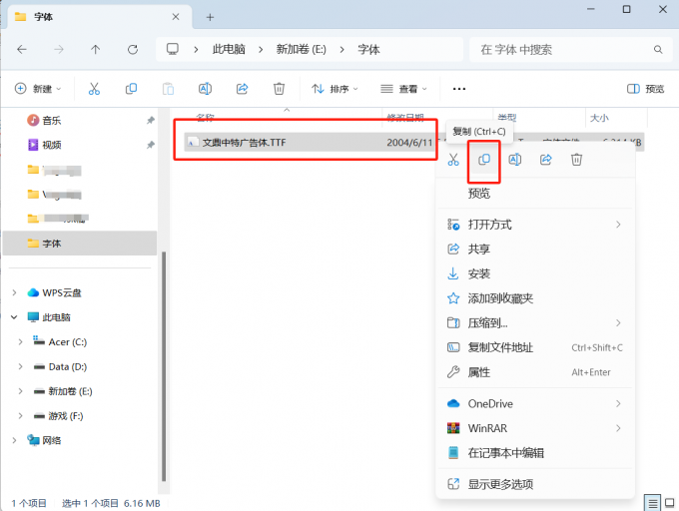Expand the 网络 tree node
Screen dimensions: 679x511
[14, 440]
